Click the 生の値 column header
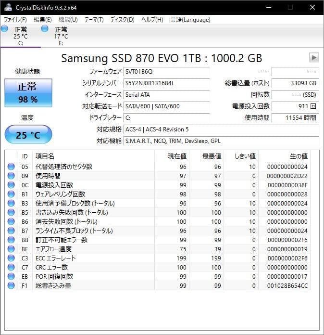The width and height of the screenshot is (324, 335). [x=284, y=156]
